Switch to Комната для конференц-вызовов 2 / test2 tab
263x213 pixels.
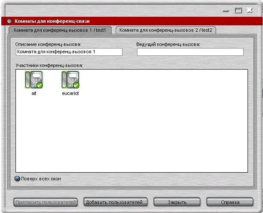[166, 30]
